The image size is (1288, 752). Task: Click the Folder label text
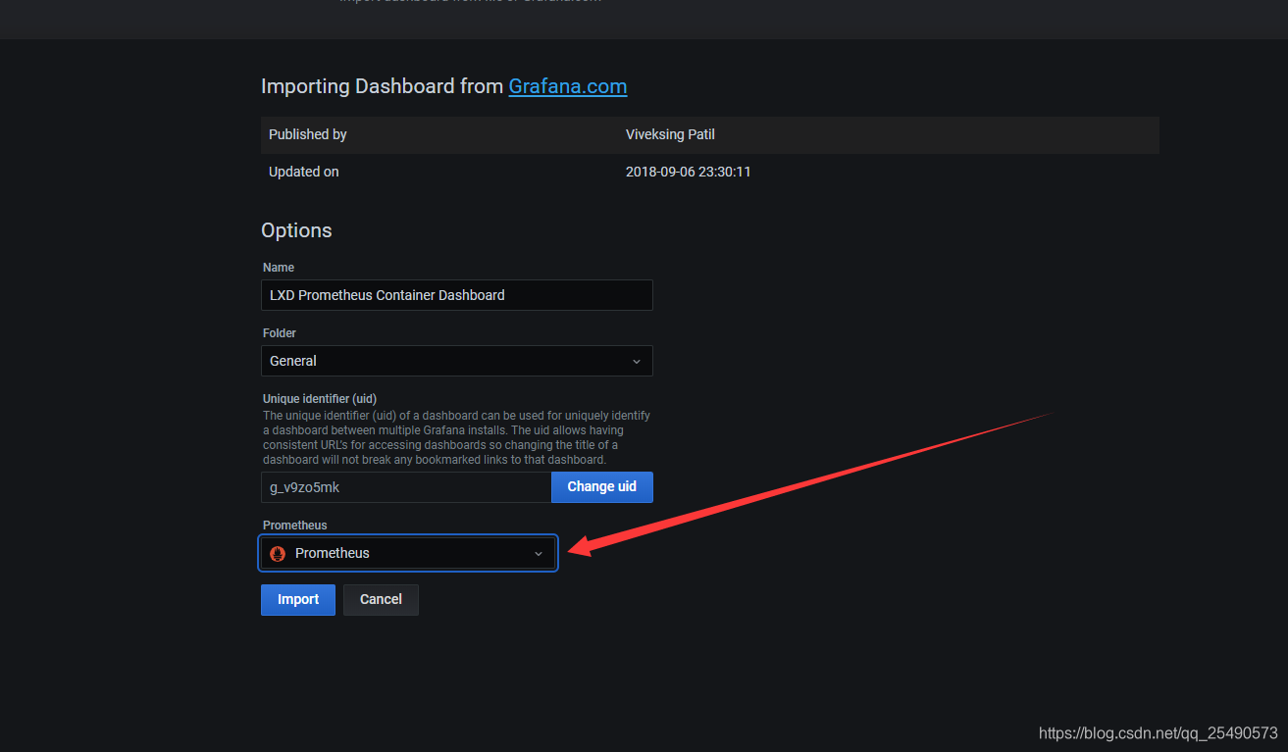pyautogui.click(x=280, y=333)
